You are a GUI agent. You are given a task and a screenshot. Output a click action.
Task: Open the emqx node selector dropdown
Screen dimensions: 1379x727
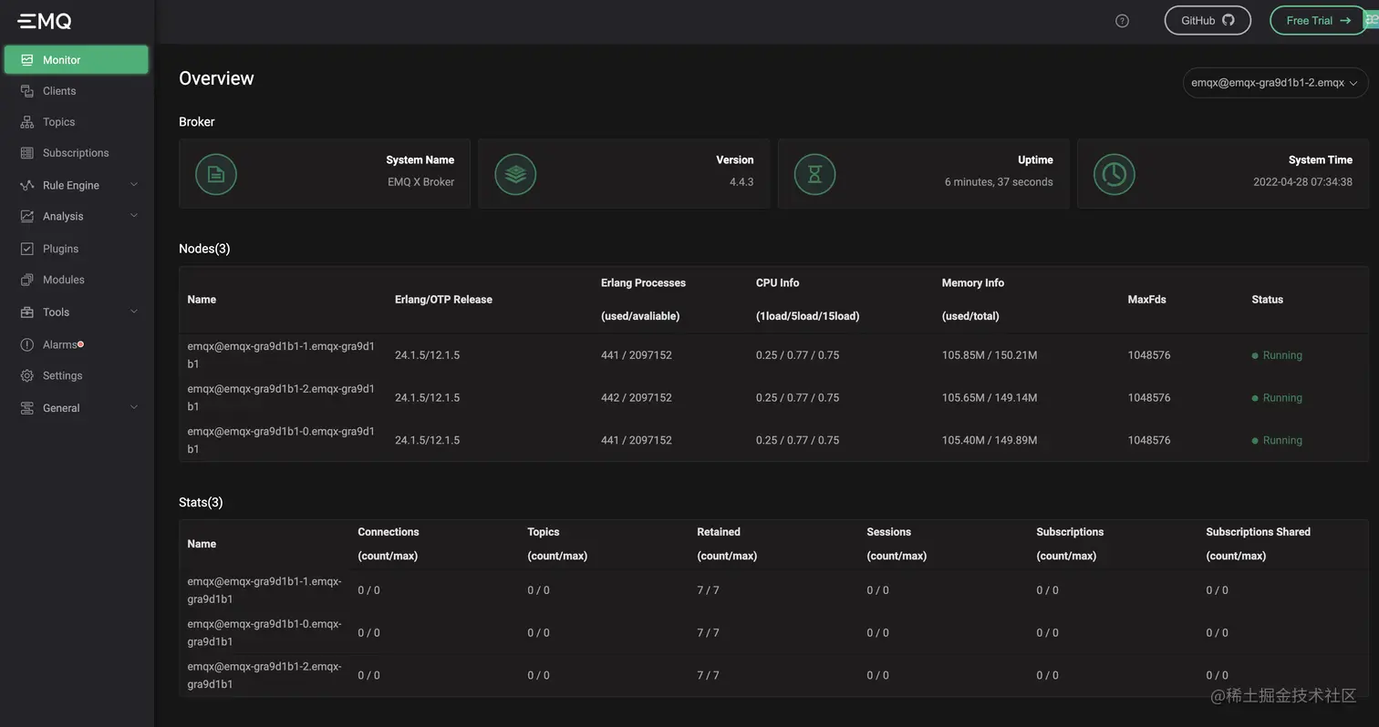(1275, 83)
